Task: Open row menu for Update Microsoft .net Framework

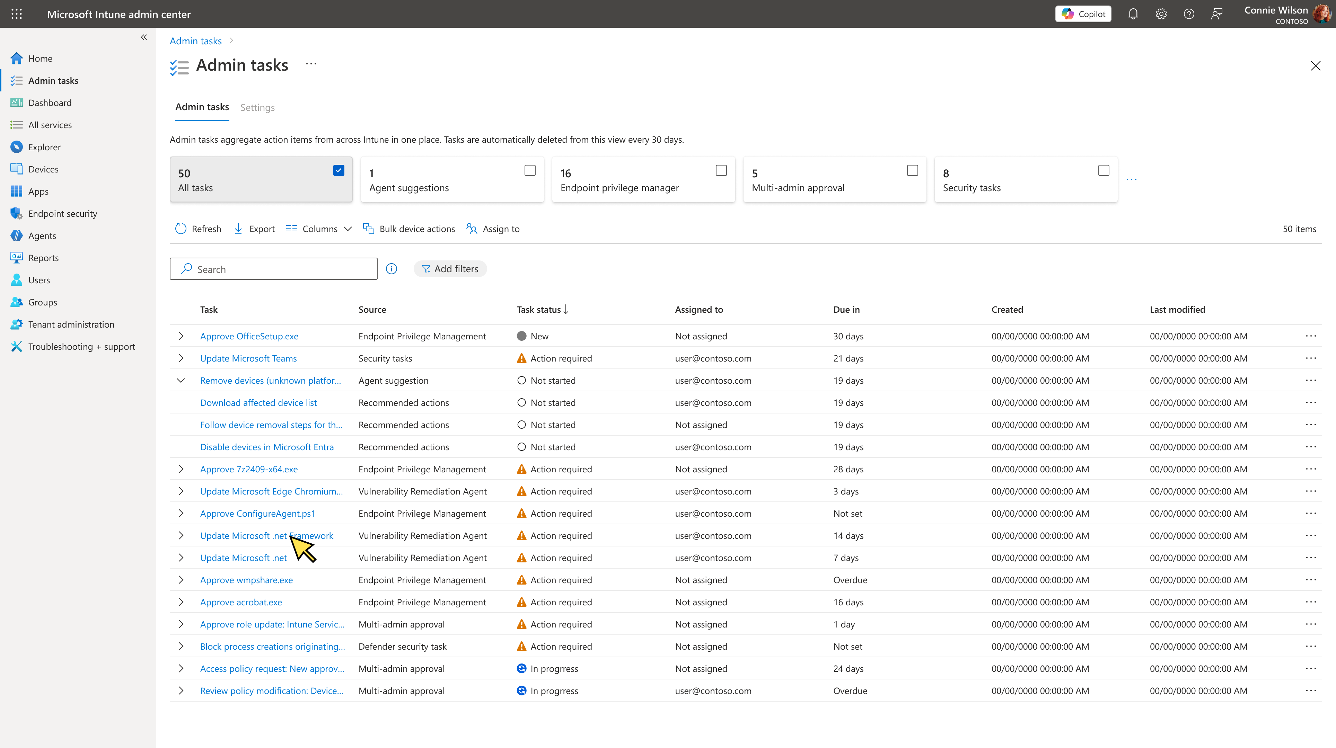Action: [x=1311, y=535]
